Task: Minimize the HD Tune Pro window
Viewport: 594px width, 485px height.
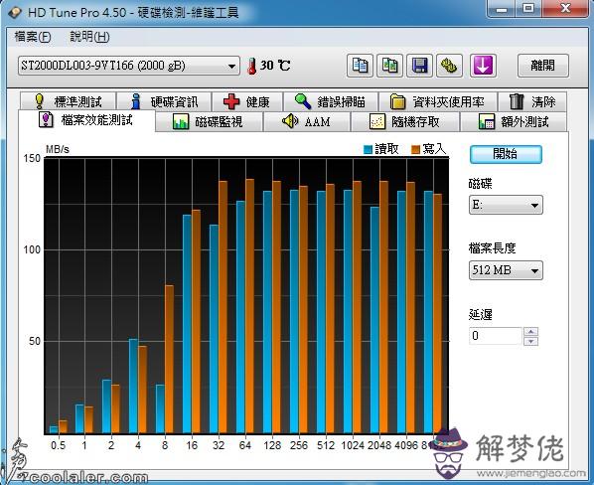Action: [501, 9]
